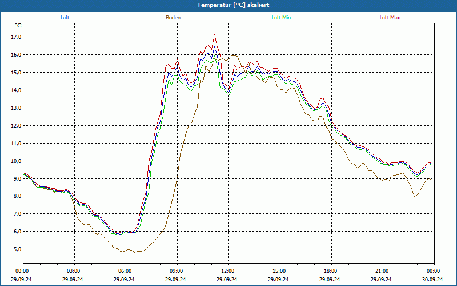This screenshot has width=457, height=286.
Task: Click the 06:00 time axis label
Action: [126, 271]
